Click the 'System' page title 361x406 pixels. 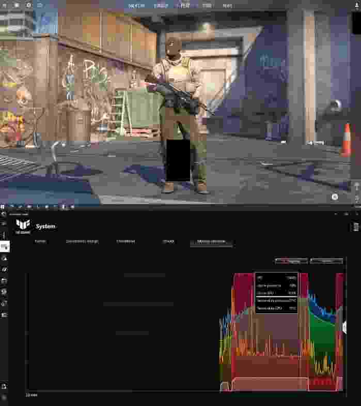[45, 227]
